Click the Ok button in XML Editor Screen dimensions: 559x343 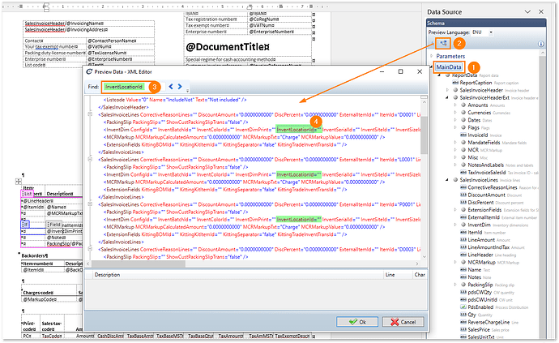(357, 322)
